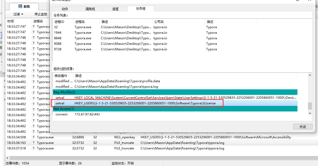Click the Typora icon in the 18:33:37:518 row

coord(34,148)
